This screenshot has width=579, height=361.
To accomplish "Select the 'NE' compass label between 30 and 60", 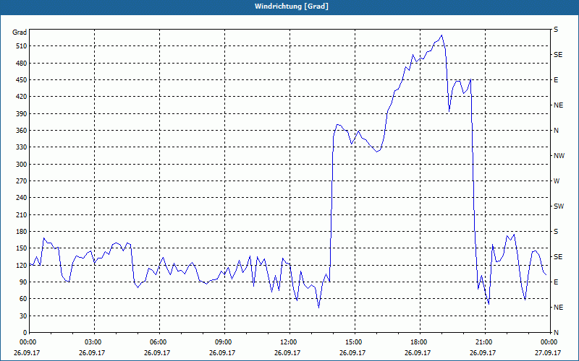I will pos(558,308).
